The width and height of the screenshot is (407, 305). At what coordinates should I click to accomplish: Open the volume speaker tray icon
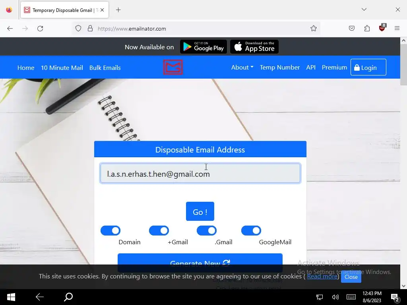335,297
